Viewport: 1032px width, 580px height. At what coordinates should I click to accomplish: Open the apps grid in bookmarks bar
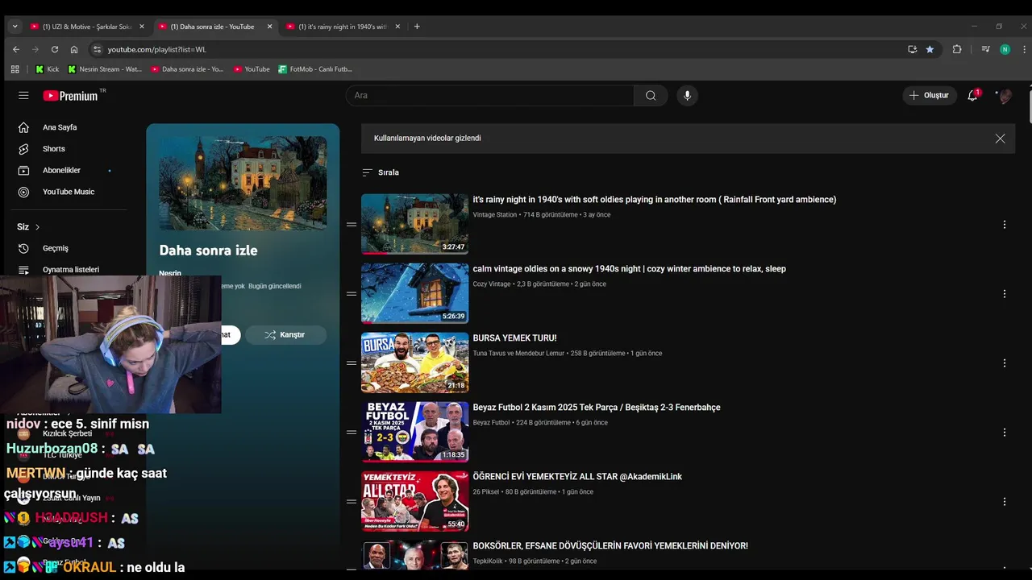(15, 69)
